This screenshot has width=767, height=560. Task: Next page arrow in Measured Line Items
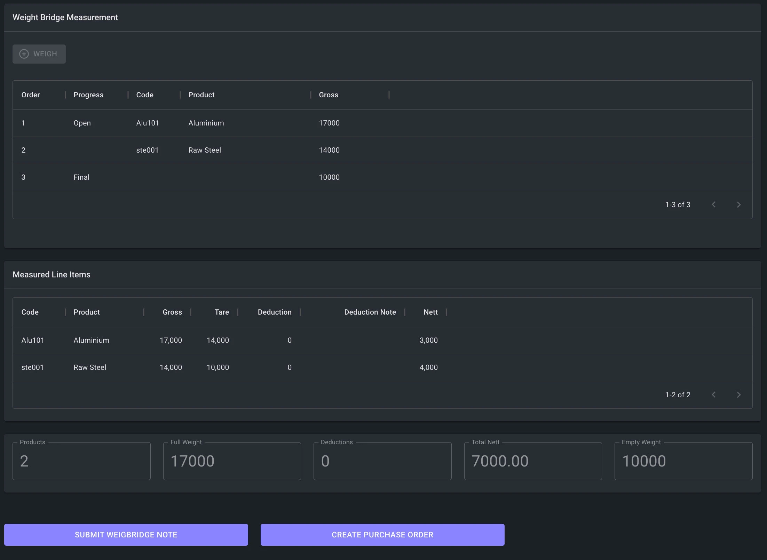[738, 395]
